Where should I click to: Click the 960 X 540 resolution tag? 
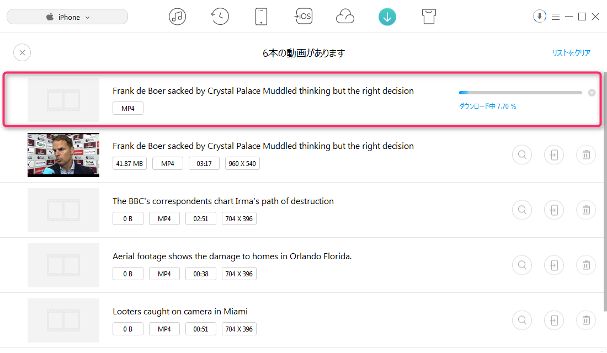[242, 164]
